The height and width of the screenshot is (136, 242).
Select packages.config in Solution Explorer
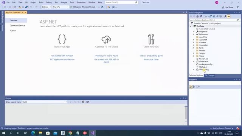(206, 64)
